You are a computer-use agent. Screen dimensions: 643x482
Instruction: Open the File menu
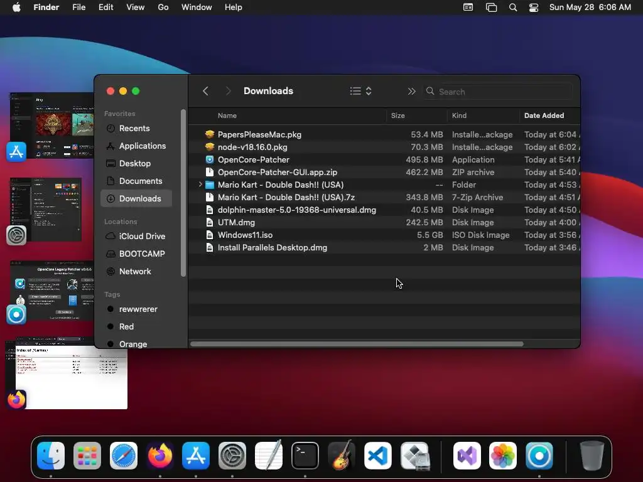coord(78,8)
